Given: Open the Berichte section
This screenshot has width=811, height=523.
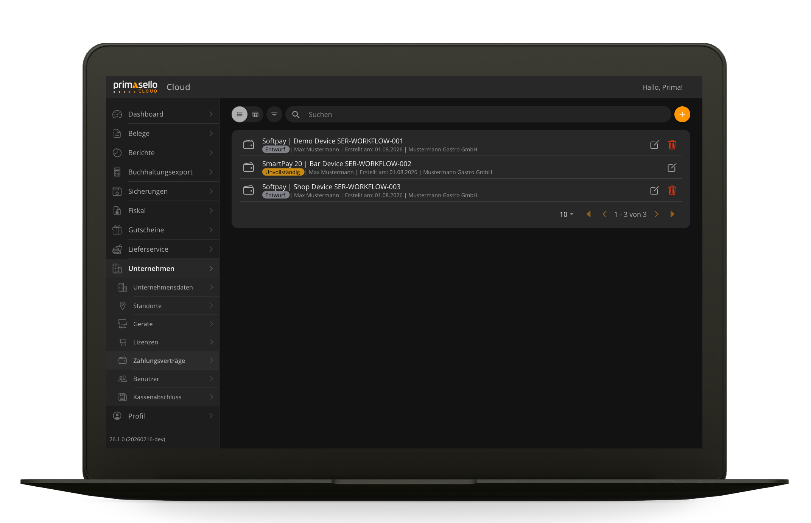Looking at the screenshot, I should 163,153.
